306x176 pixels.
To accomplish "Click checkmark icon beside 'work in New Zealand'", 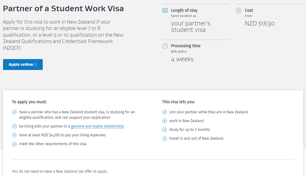I will [x=164, y=121].
